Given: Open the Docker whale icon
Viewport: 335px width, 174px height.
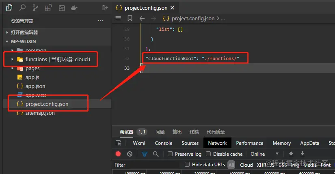Looking at the screenshot, I should tap(74, 8).
